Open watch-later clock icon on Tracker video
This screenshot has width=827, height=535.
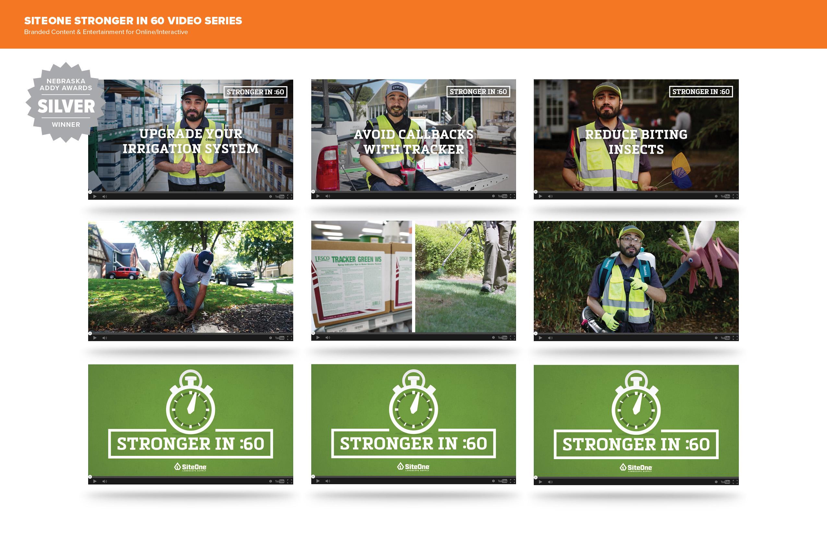click(493, 196)
